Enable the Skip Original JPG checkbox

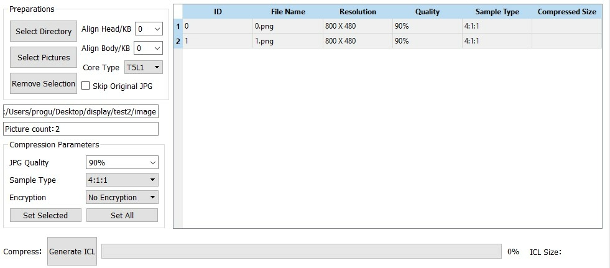pyautogui.click(x=86, y=86)
